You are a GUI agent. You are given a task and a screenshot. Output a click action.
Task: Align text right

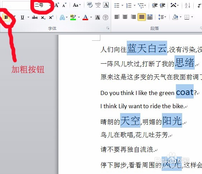133,17
